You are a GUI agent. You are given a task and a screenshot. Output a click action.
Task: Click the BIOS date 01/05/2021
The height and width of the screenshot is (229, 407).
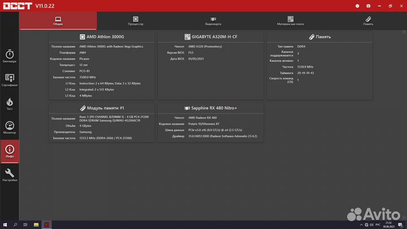point(196,59)
